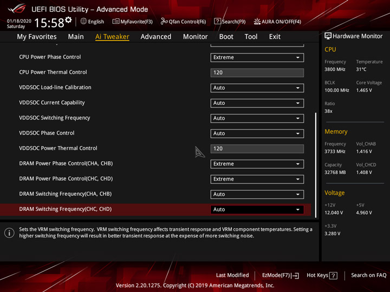Click CPU Power Thermal Control value field

tap(257, 72)
